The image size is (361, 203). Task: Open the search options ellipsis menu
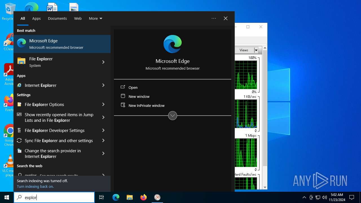click(x=214, y=18)
